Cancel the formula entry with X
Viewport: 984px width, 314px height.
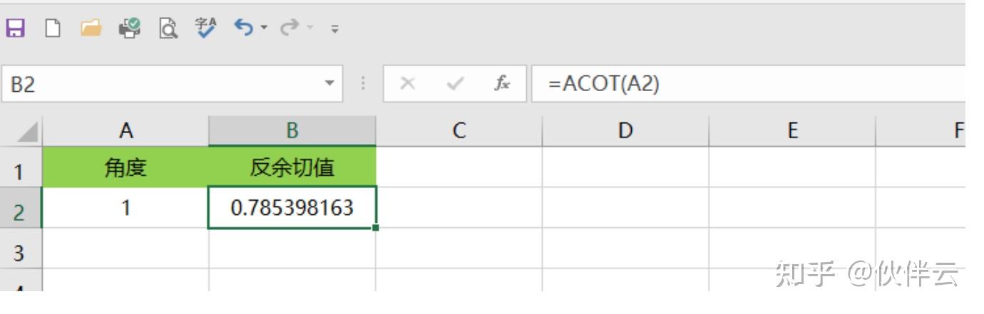(408, 84)
